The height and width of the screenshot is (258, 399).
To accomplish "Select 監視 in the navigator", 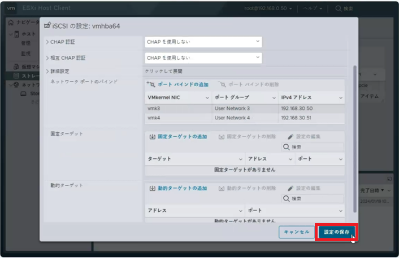I will point(25,54).
